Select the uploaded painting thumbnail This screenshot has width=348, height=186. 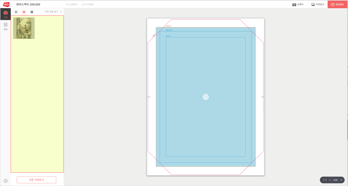coord(24,28)
